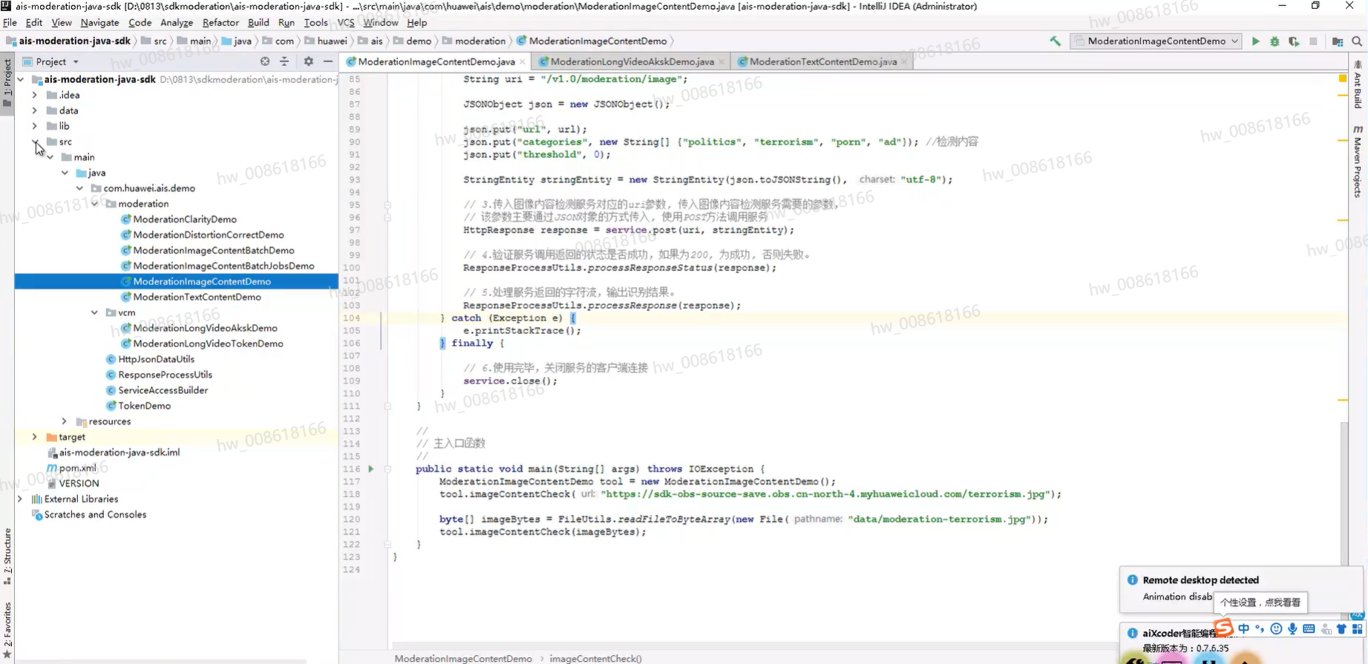Click the Sogou input method S logo
This screenshot has width=1368, height=664.
(x=1223, y=628)
